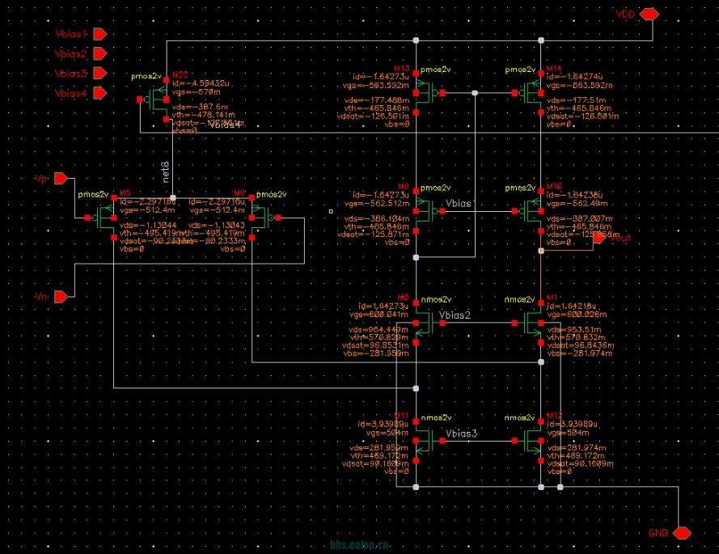
Task: Click M10 vgs=-562.49m annotation
Action: coord(577,203)
